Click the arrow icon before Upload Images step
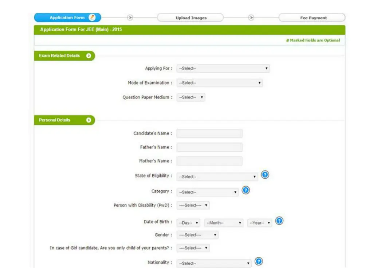Screen dimensions: 373x280 [x=130, y=17]
